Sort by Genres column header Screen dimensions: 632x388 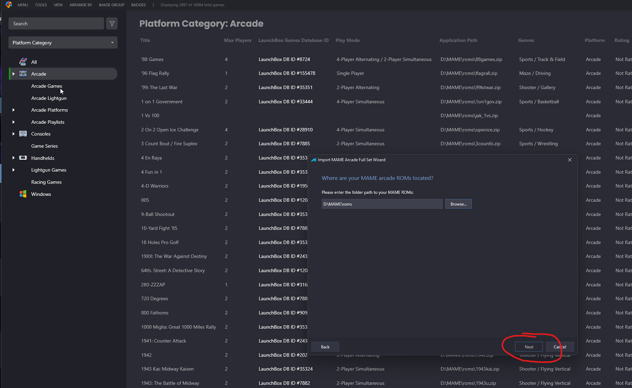point(526,40)
